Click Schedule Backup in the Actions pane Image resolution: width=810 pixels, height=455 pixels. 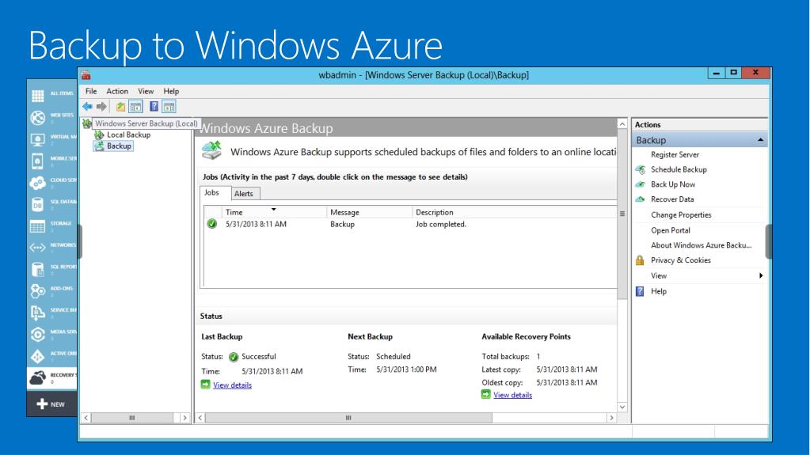679,169
